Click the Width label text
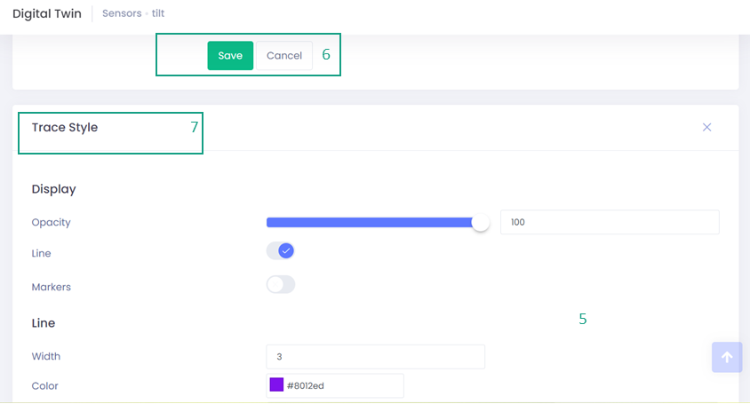 pos(46,356)
